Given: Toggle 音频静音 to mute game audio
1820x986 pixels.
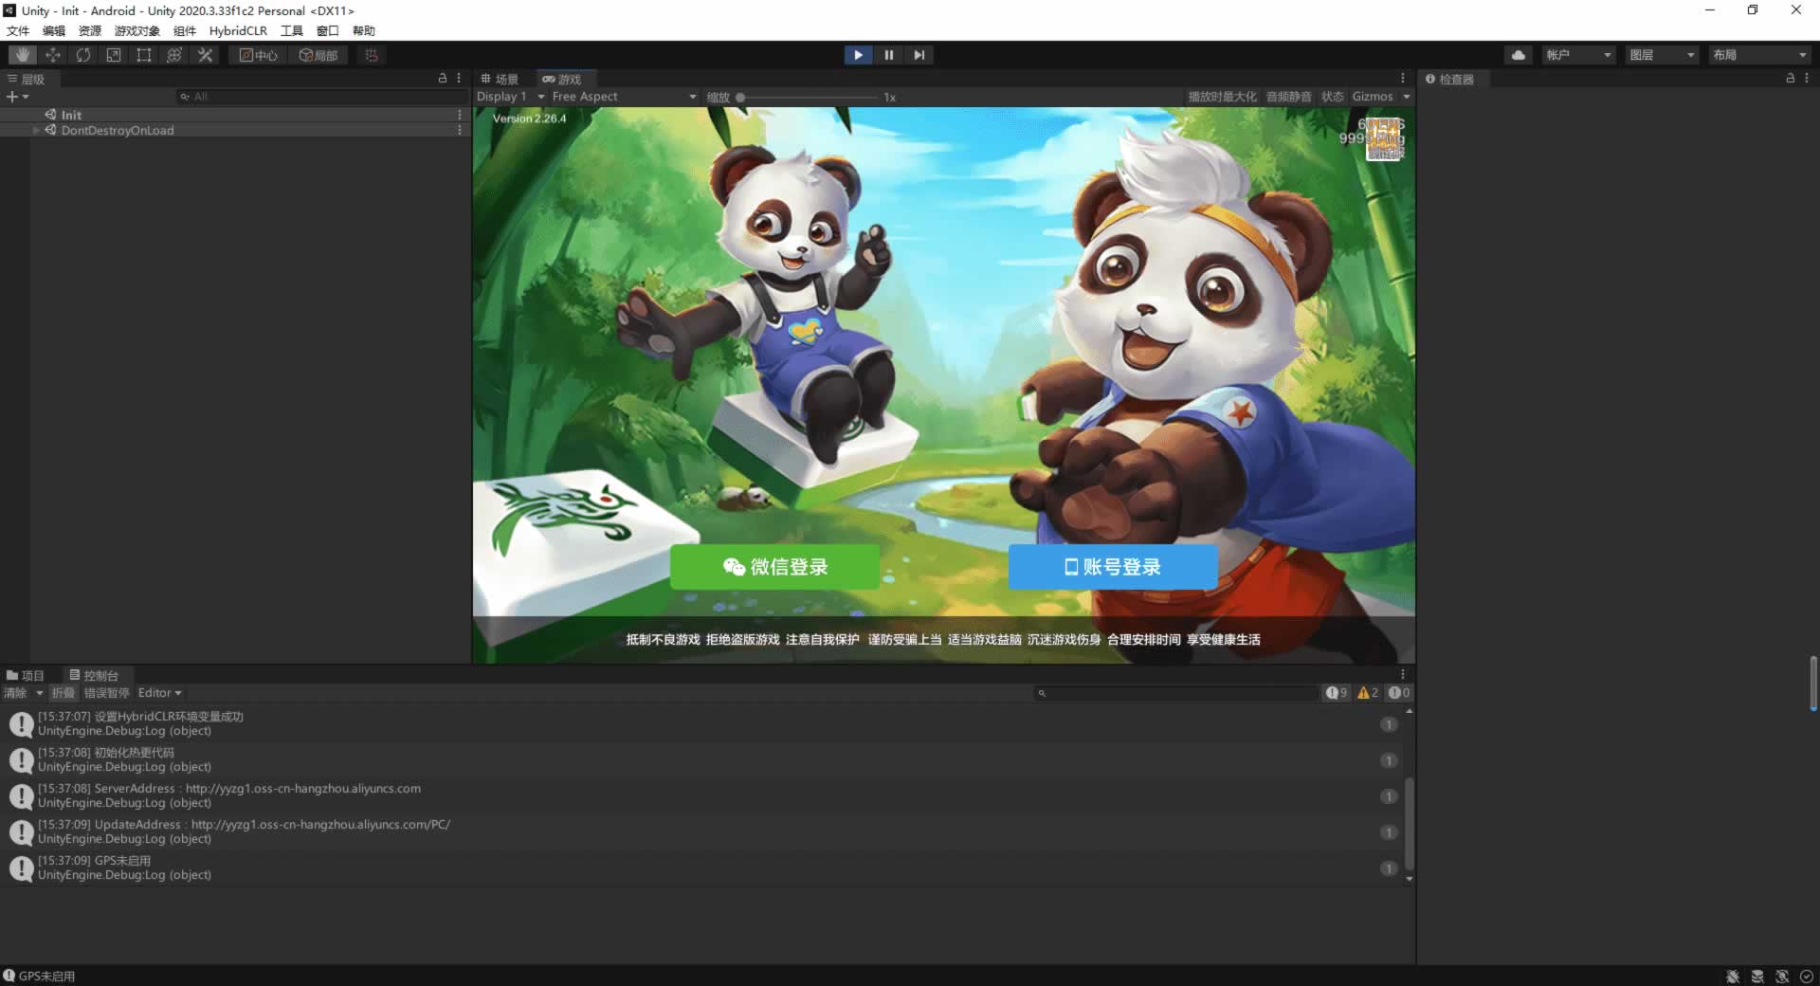Looking at the screenshot, I should point(1288,97).
